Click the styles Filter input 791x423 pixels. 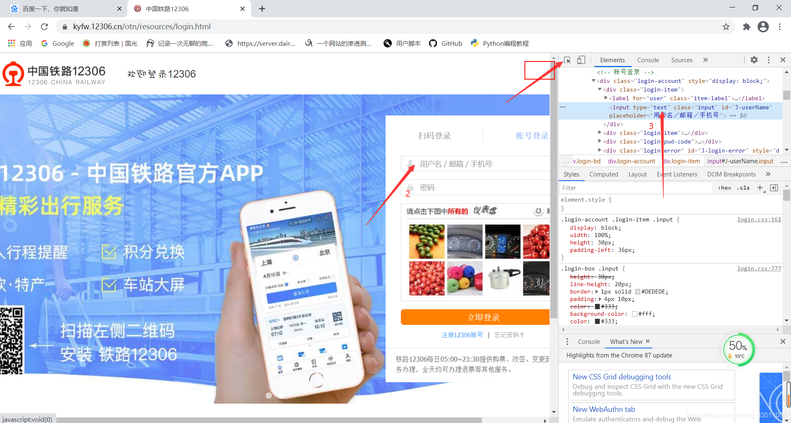tap(636, 188)
